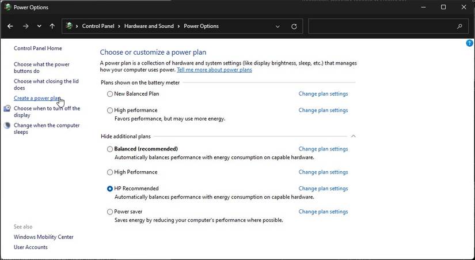Open the blue Help question-mark icon

[x=470, y=43]
